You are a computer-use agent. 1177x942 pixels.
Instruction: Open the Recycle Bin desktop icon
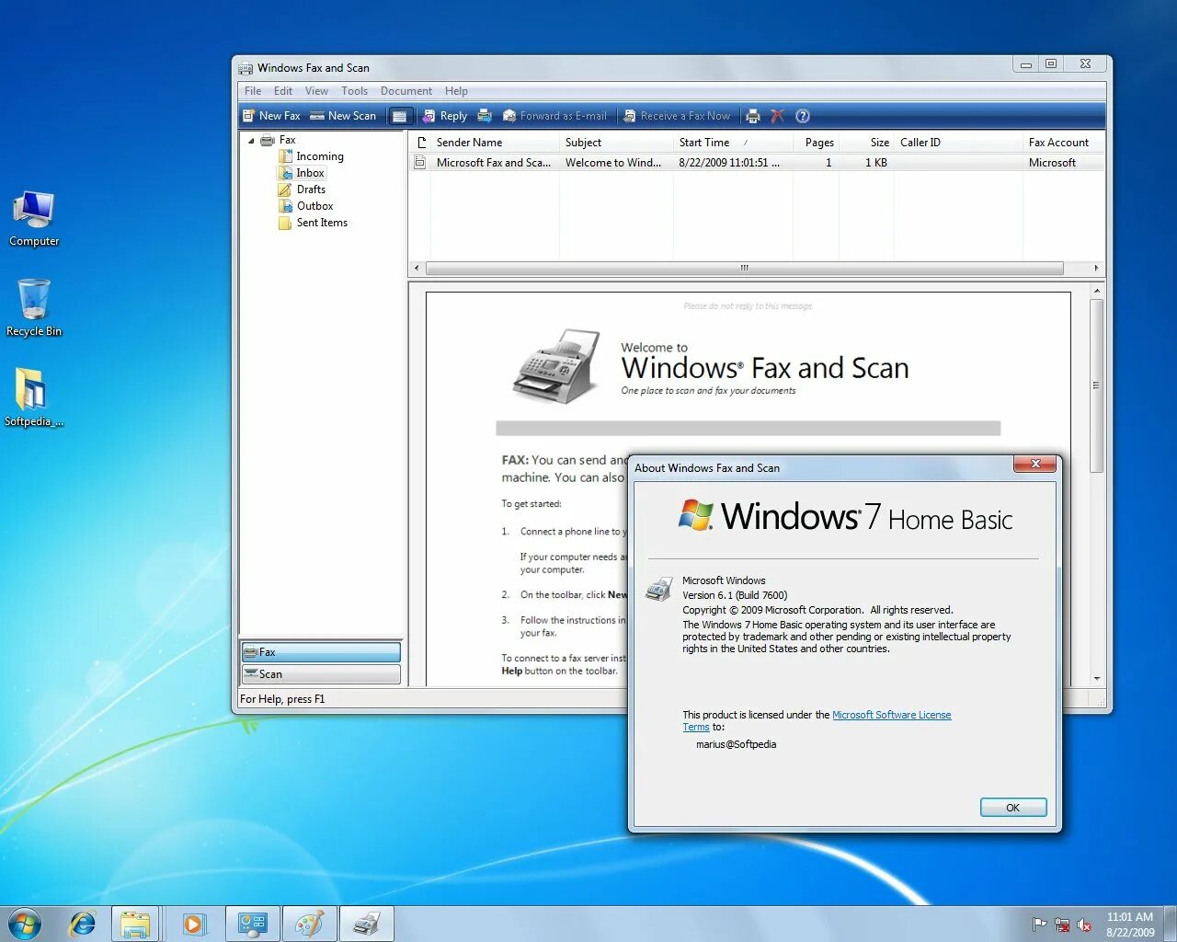pos(34,308)
